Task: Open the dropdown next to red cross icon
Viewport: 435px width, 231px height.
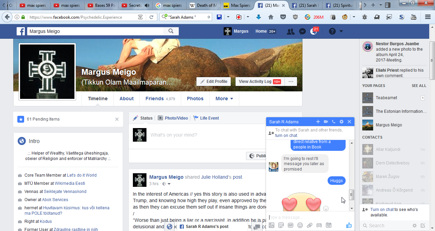Action: pos(248,17)
